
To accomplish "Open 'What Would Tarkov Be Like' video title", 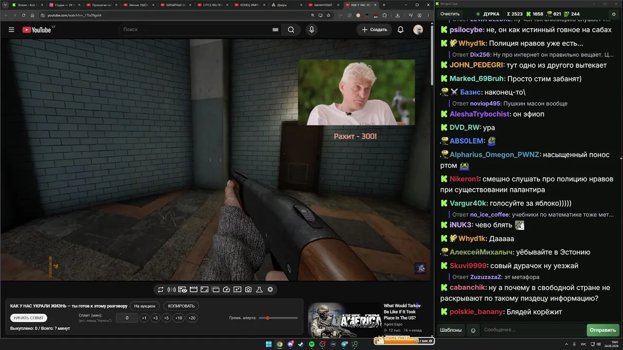I will tap(402, 312).
